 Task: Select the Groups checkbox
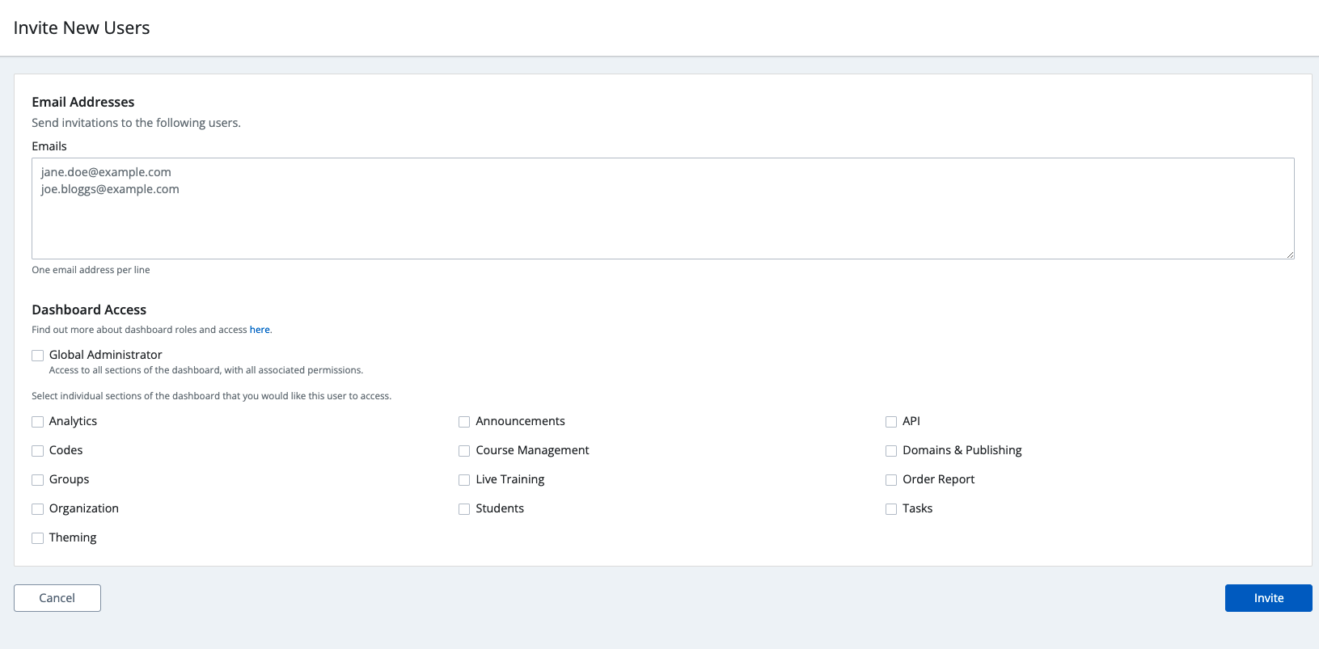(x=38, y=480)
